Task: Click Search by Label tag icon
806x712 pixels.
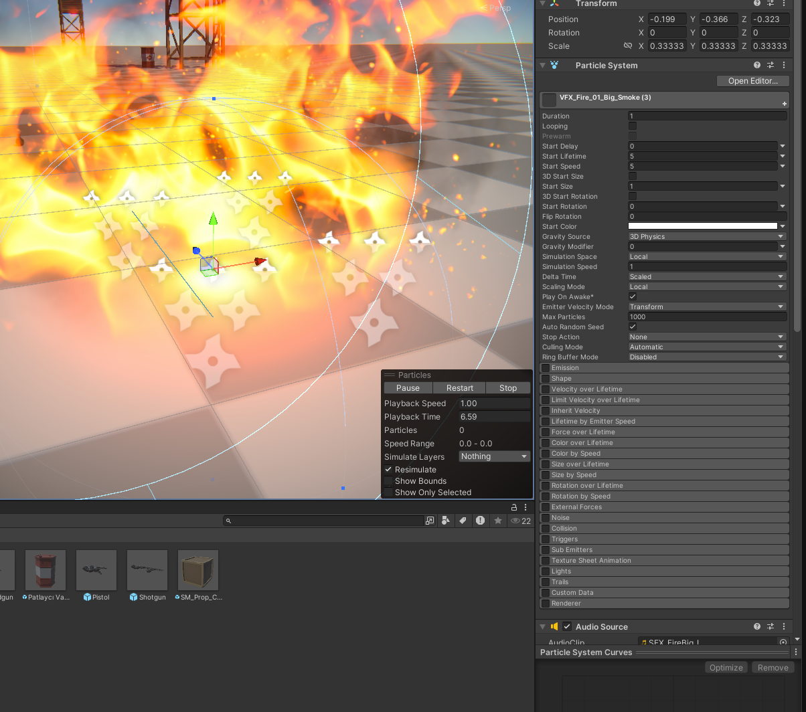Action: coord(463,521)
